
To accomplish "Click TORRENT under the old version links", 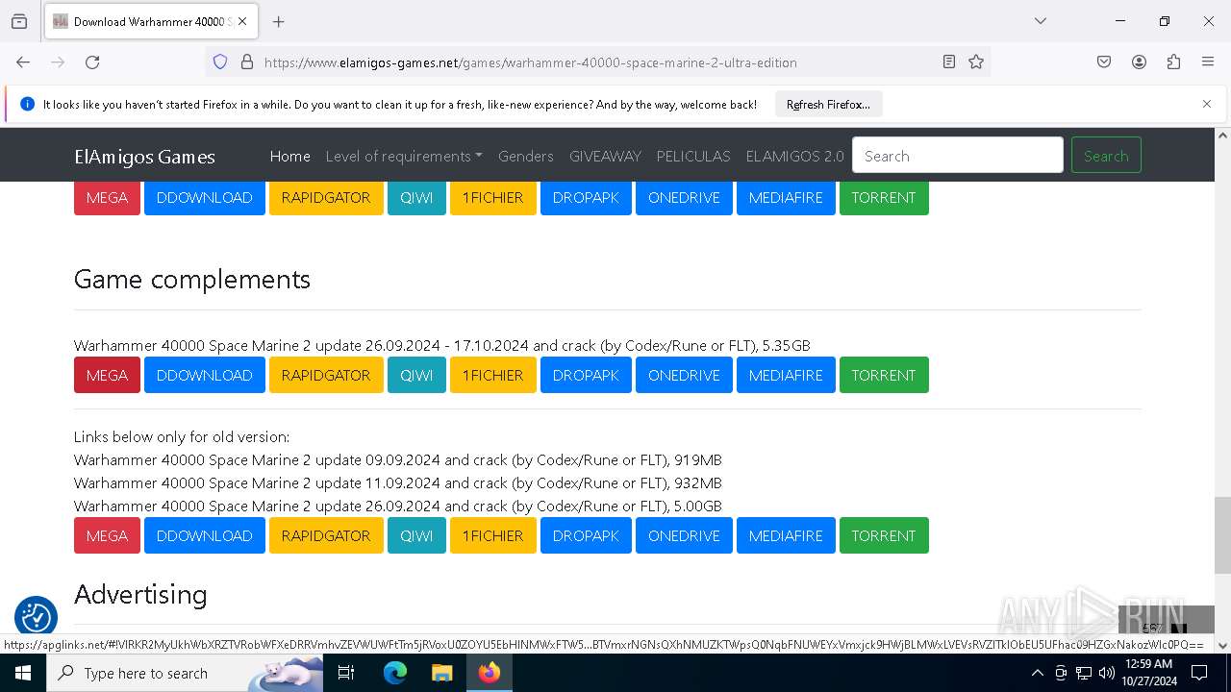I will 884,535.
